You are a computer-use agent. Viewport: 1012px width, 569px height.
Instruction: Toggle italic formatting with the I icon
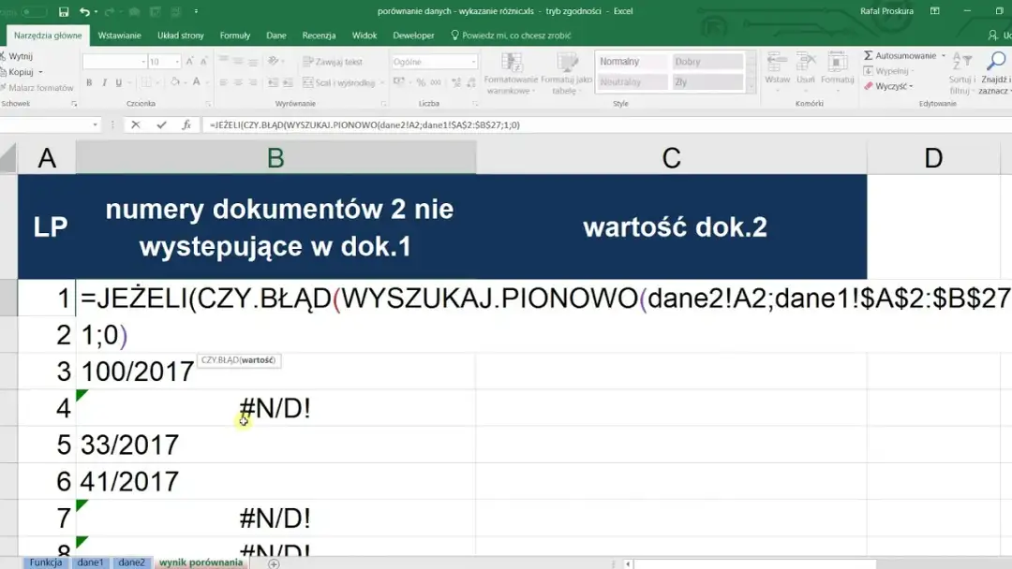pyautogui.click(x=103, y=82)
